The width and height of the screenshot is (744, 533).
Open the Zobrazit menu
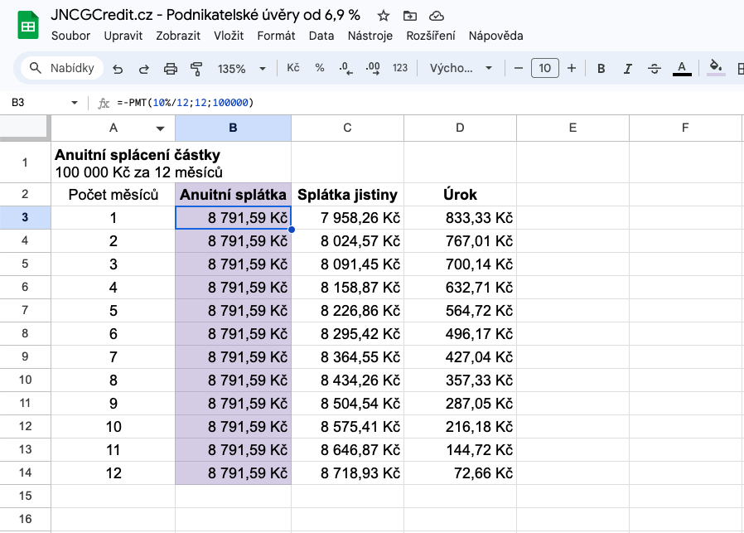pyautogui.click(x=178, y=36)
